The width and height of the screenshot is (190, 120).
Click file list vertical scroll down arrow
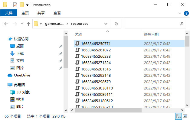tap(187, 105)
